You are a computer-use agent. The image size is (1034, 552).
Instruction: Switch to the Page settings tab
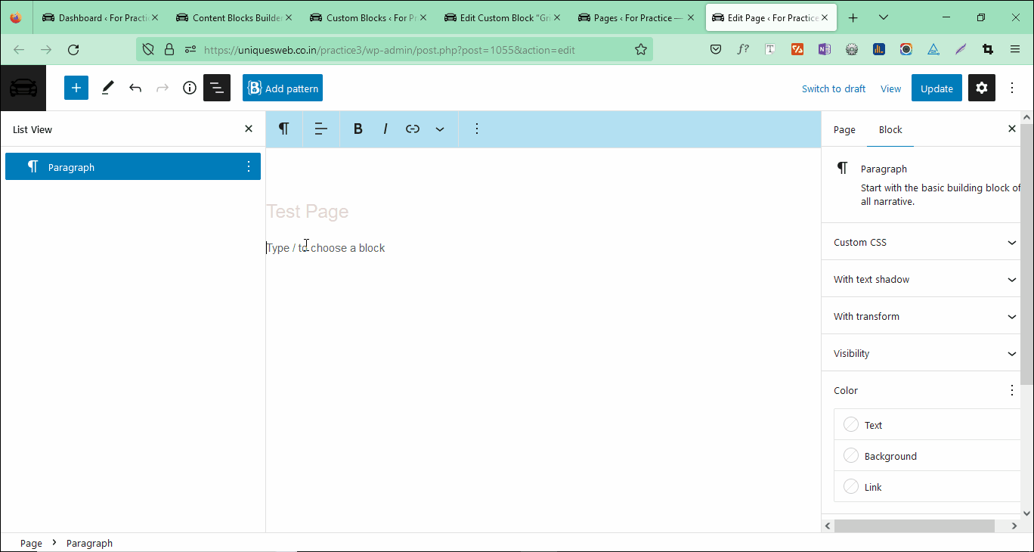tap(844, 129)
